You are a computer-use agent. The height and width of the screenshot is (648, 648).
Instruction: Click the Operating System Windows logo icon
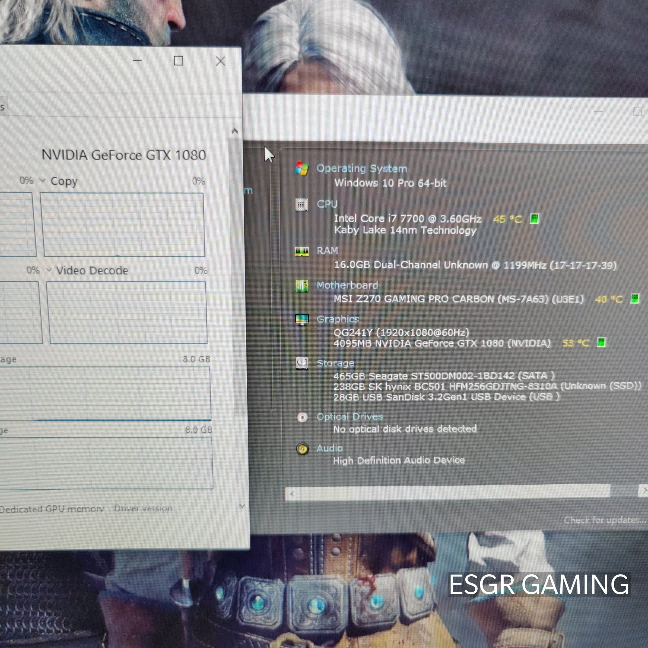pyautogui.click(x=302, y=168)
